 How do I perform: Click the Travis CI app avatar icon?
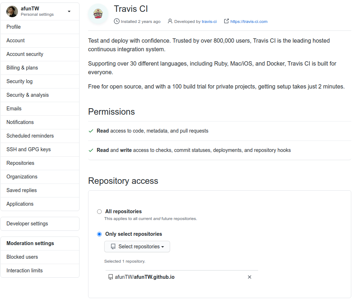click(98, 14)
